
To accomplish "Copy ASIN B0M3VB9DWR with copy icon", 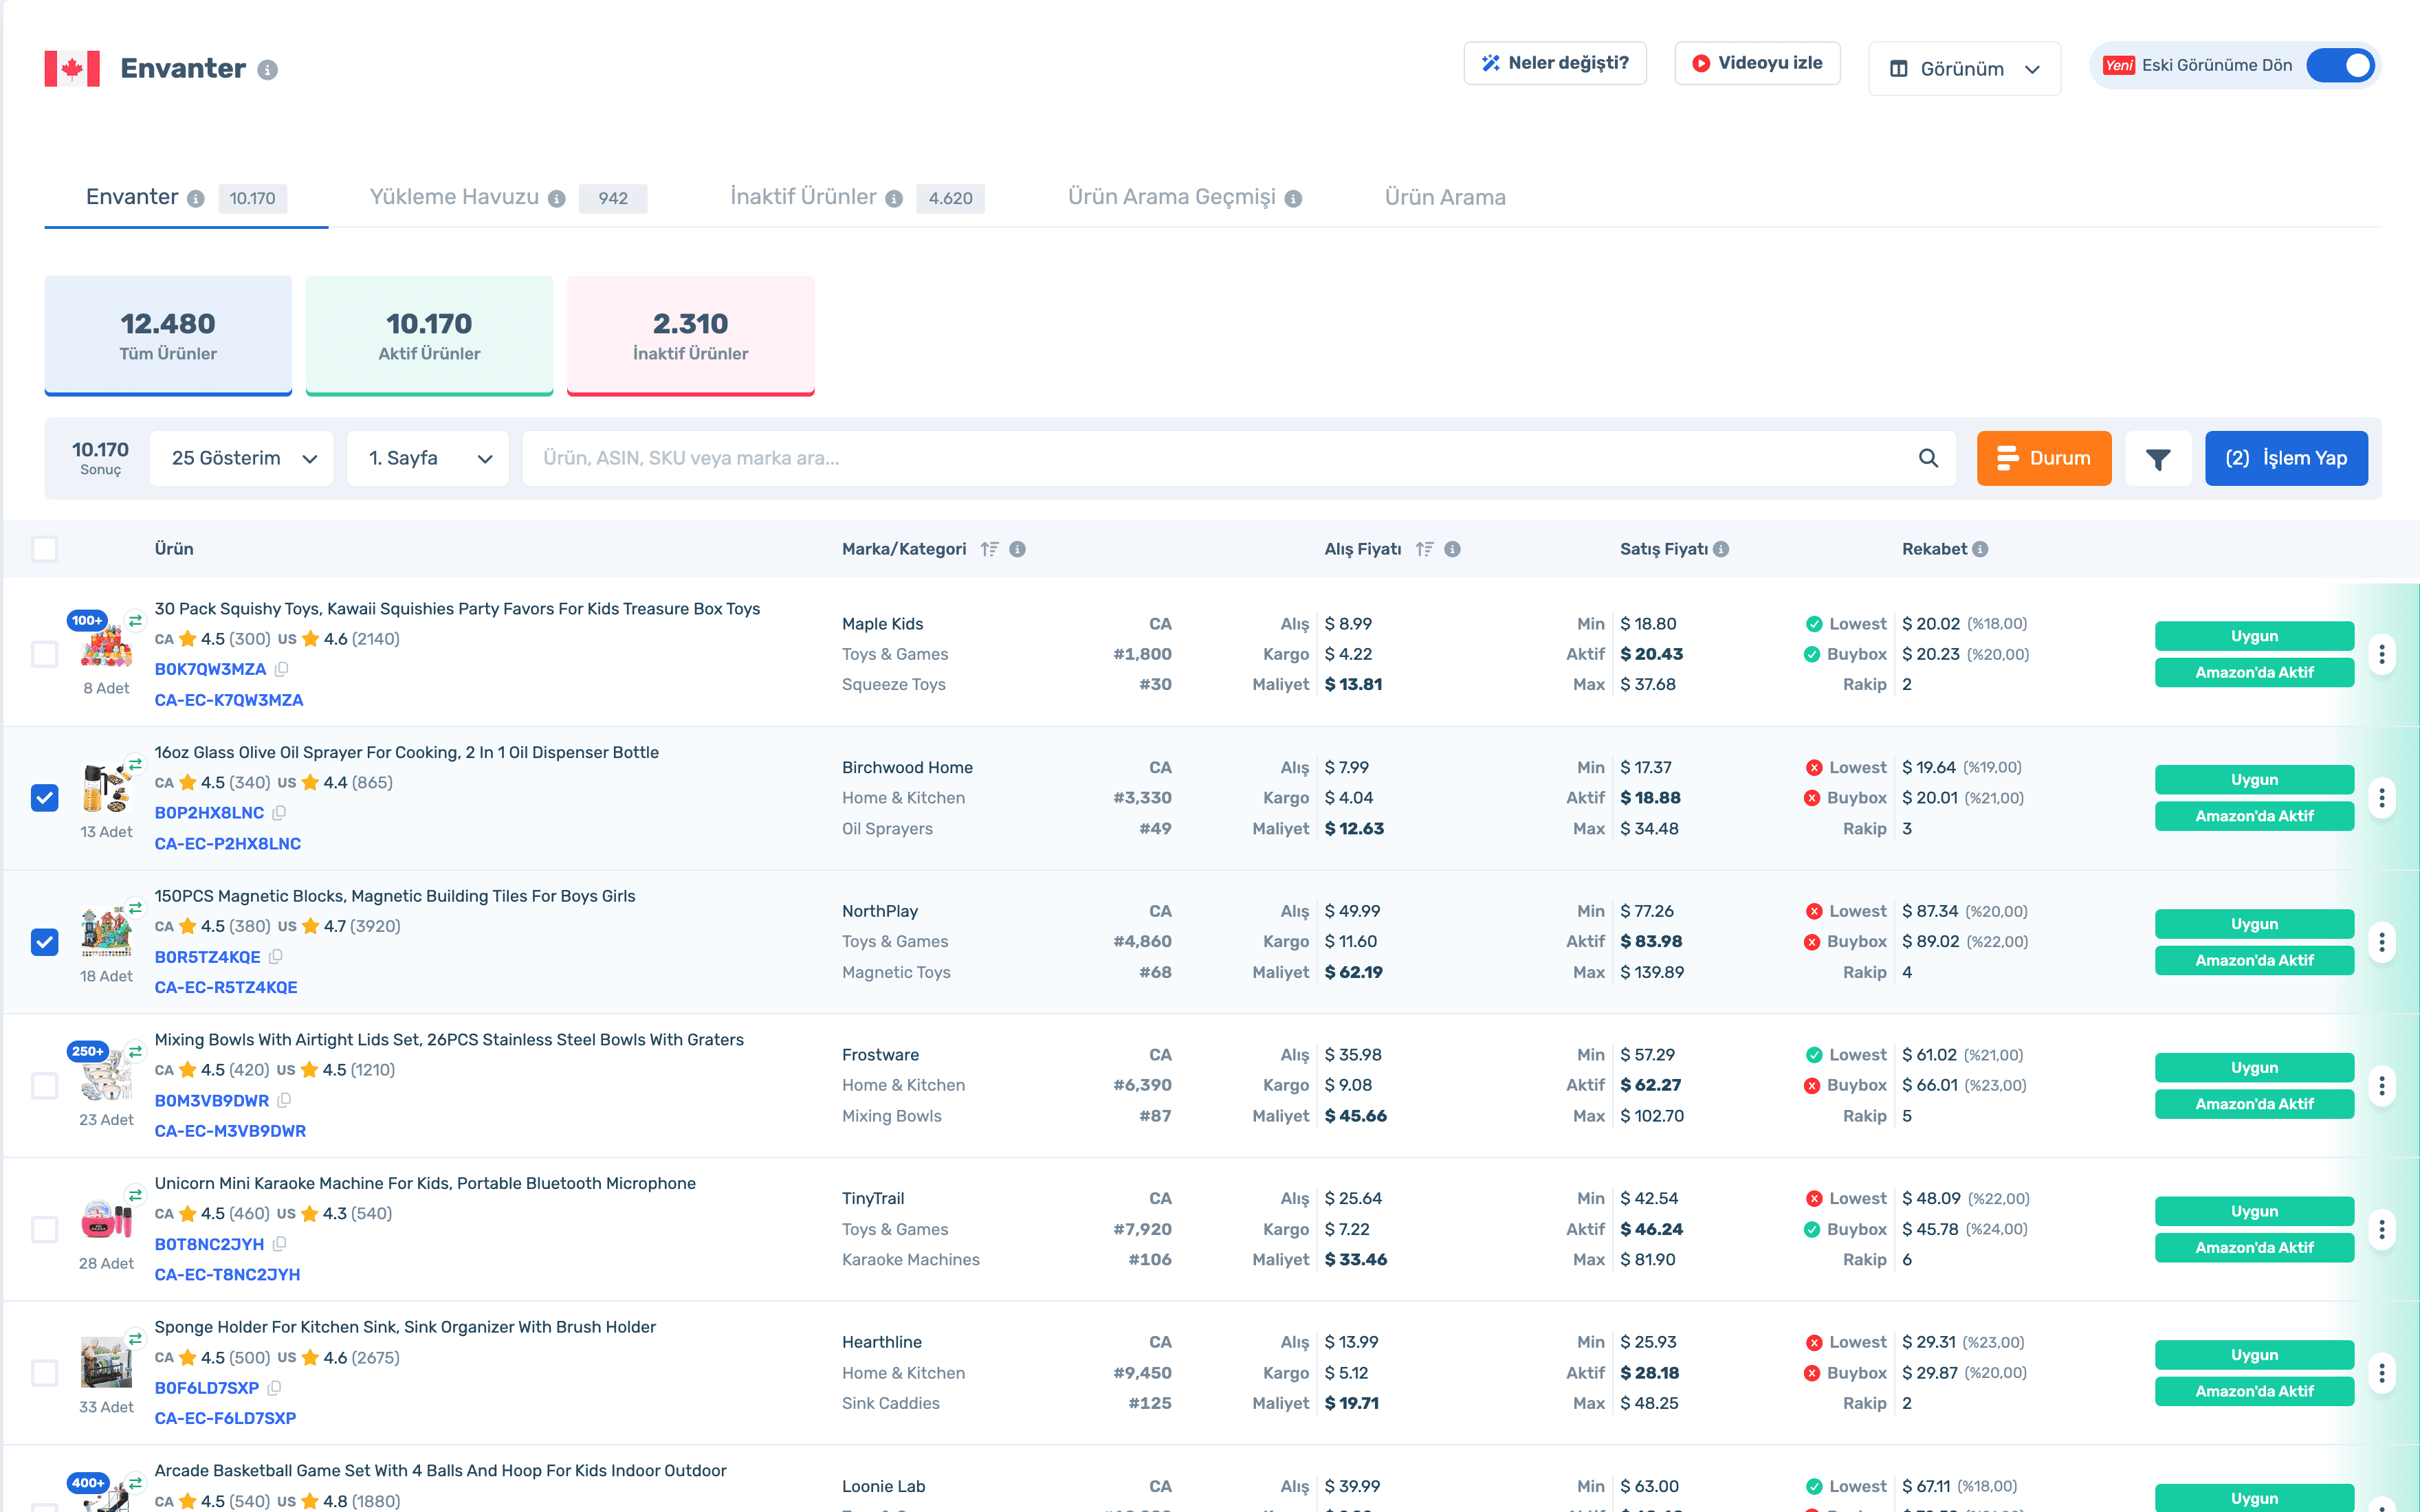I will (x=285, y=1100).
